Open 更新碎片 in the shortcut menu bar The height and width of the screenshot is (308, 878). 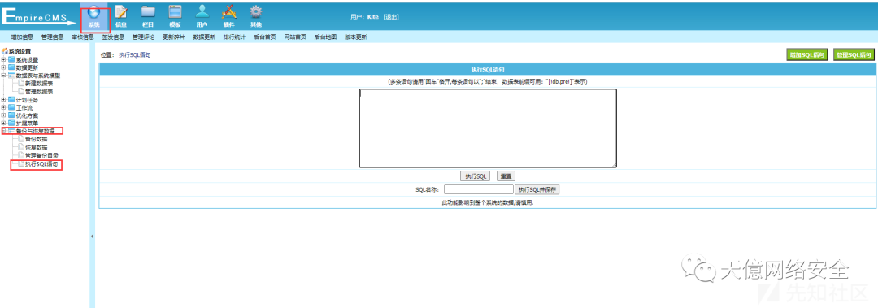point(174,37)
